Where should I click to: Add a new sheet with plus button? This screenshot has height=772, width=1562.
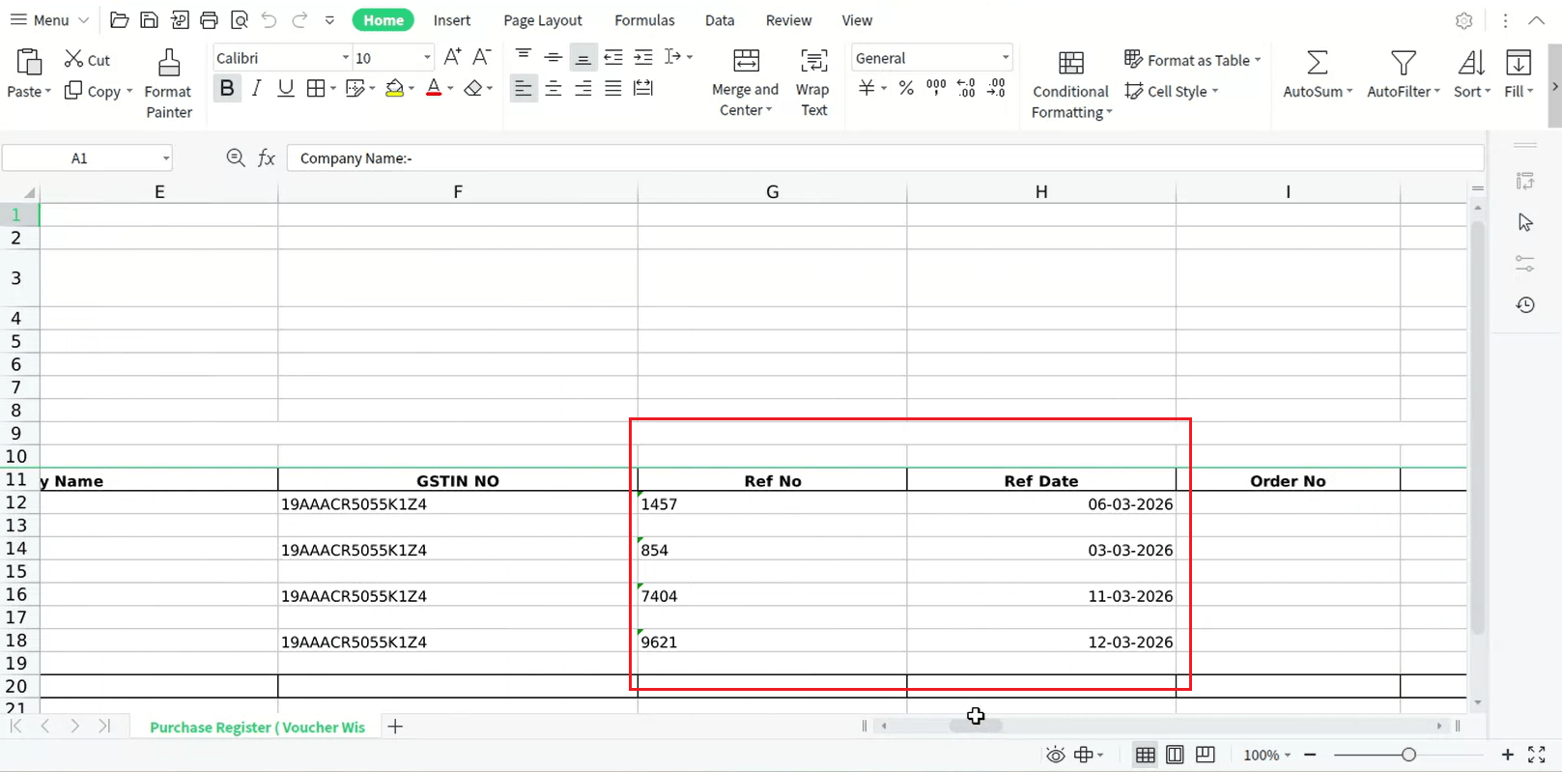tap(395, 727)
